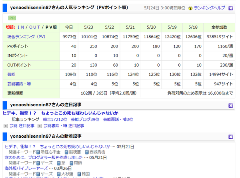This screenshot has width=240, height=178.
Task: Select 947サイト cell in 芸能裏話 row
Action: [219, 84]
